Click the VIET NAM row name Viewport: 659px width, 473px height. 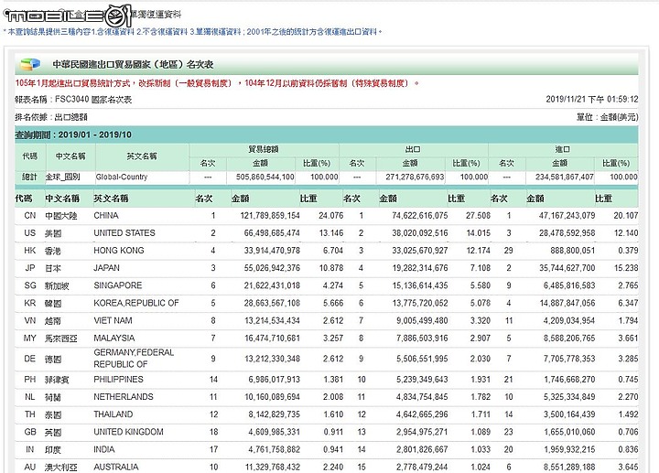[113, 320]
